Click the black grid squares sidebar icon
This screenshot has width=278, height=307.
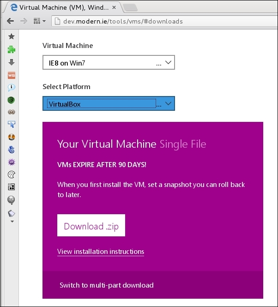[12, 187]
